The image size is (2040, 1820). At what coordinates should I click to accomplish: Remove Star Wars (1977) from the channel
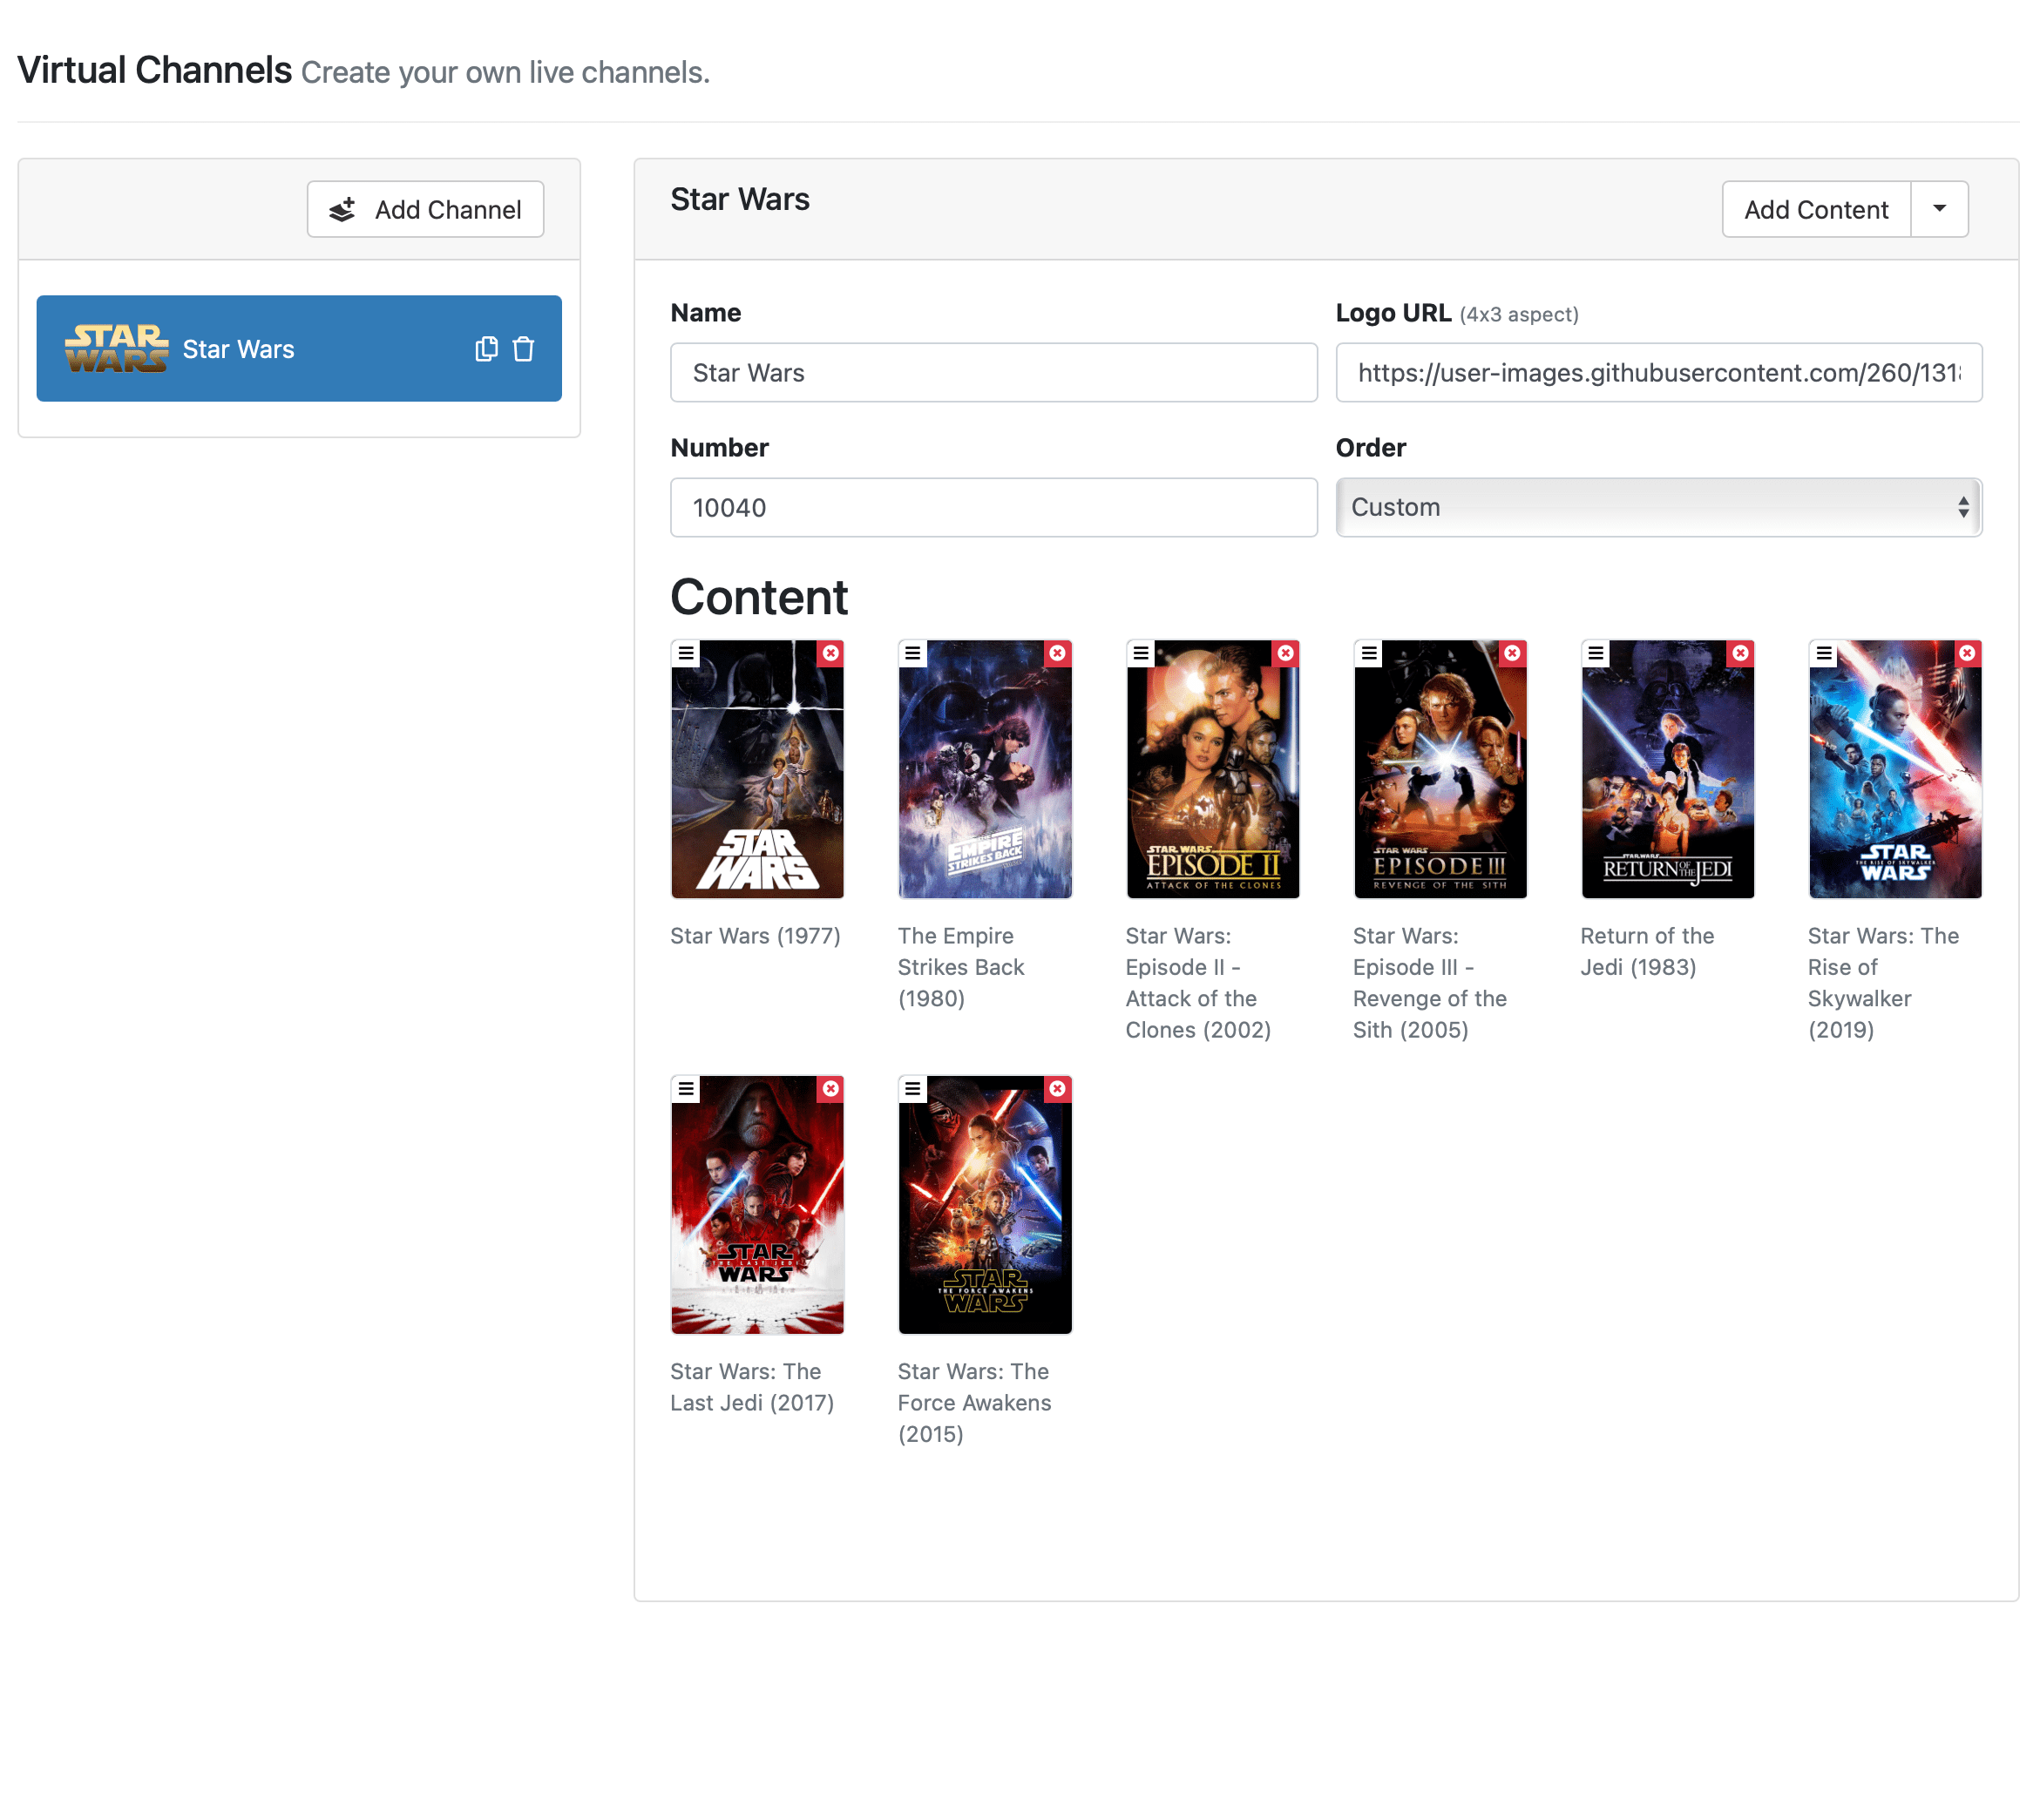[x=831, y=653]
